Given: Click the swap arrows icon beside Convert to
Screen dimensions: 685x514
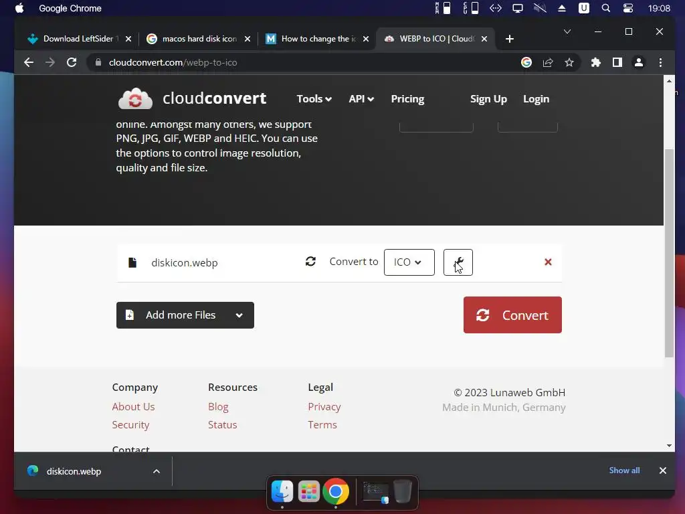Looking at the screenshot, I should [310, 262].
